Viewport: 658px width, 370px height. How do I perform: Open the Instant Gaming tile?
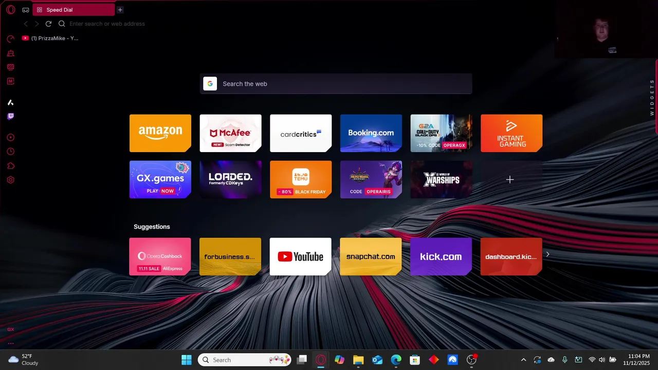coord(511,133)
